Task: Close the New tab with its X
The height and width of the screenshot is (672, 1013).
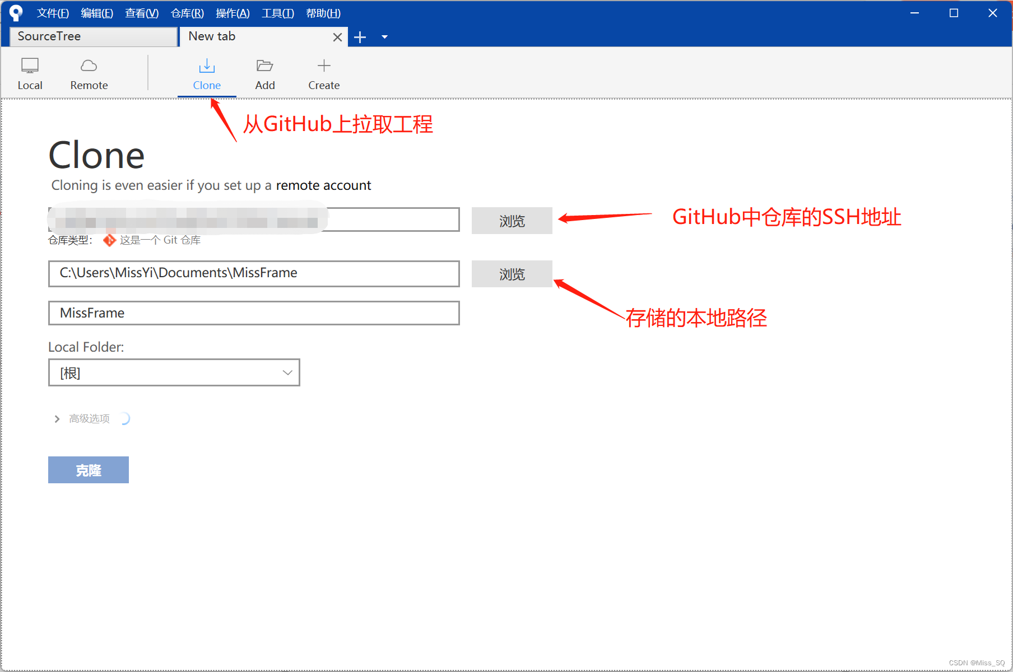Action: tap(337, 36)
